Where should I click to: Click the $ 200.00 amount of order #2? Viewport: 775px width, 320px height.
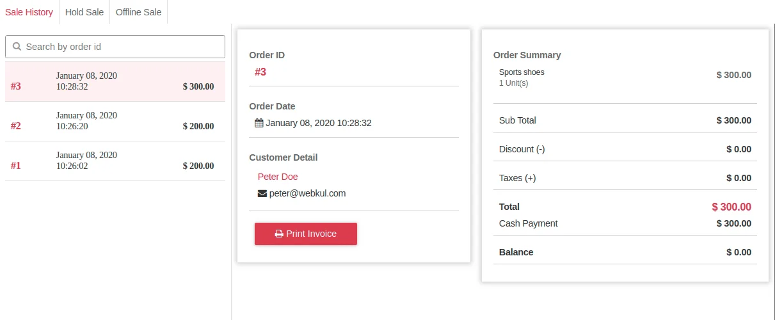coord(198,126)
